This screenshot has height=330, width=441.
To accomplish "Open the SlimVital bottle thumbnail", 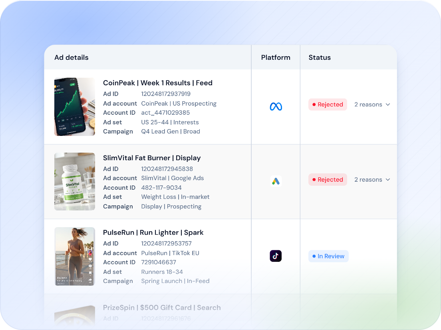I will (75, 182).
